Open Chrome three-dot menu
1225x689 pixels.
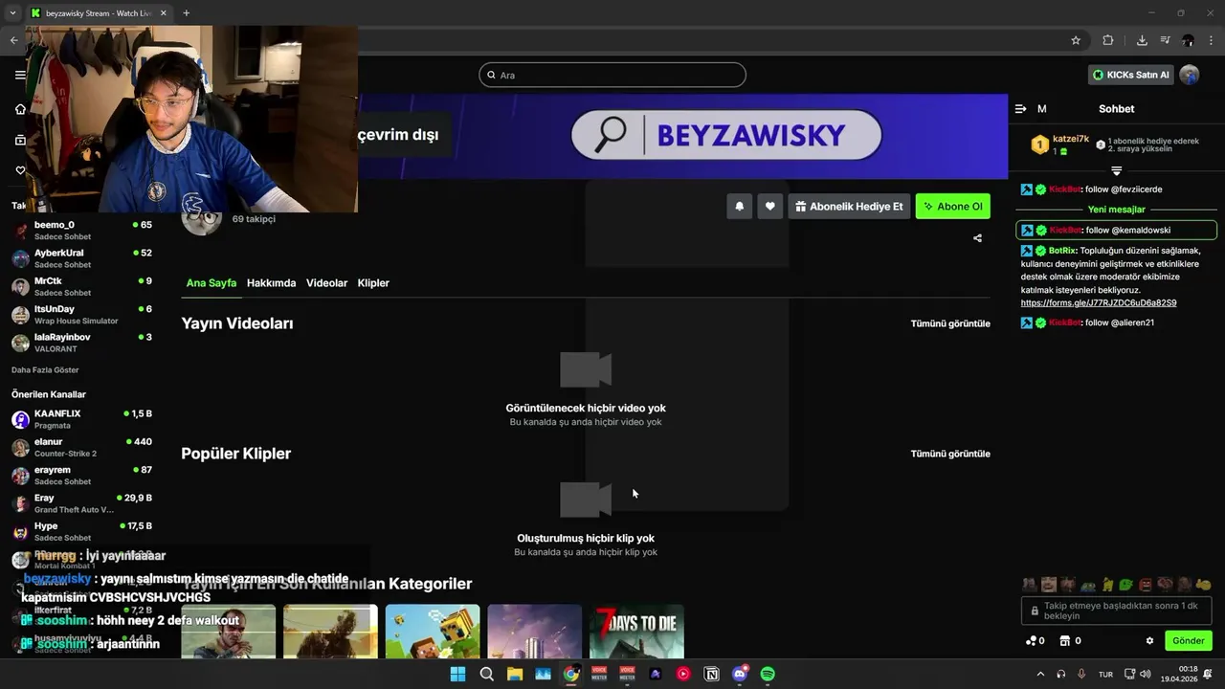1212,40
